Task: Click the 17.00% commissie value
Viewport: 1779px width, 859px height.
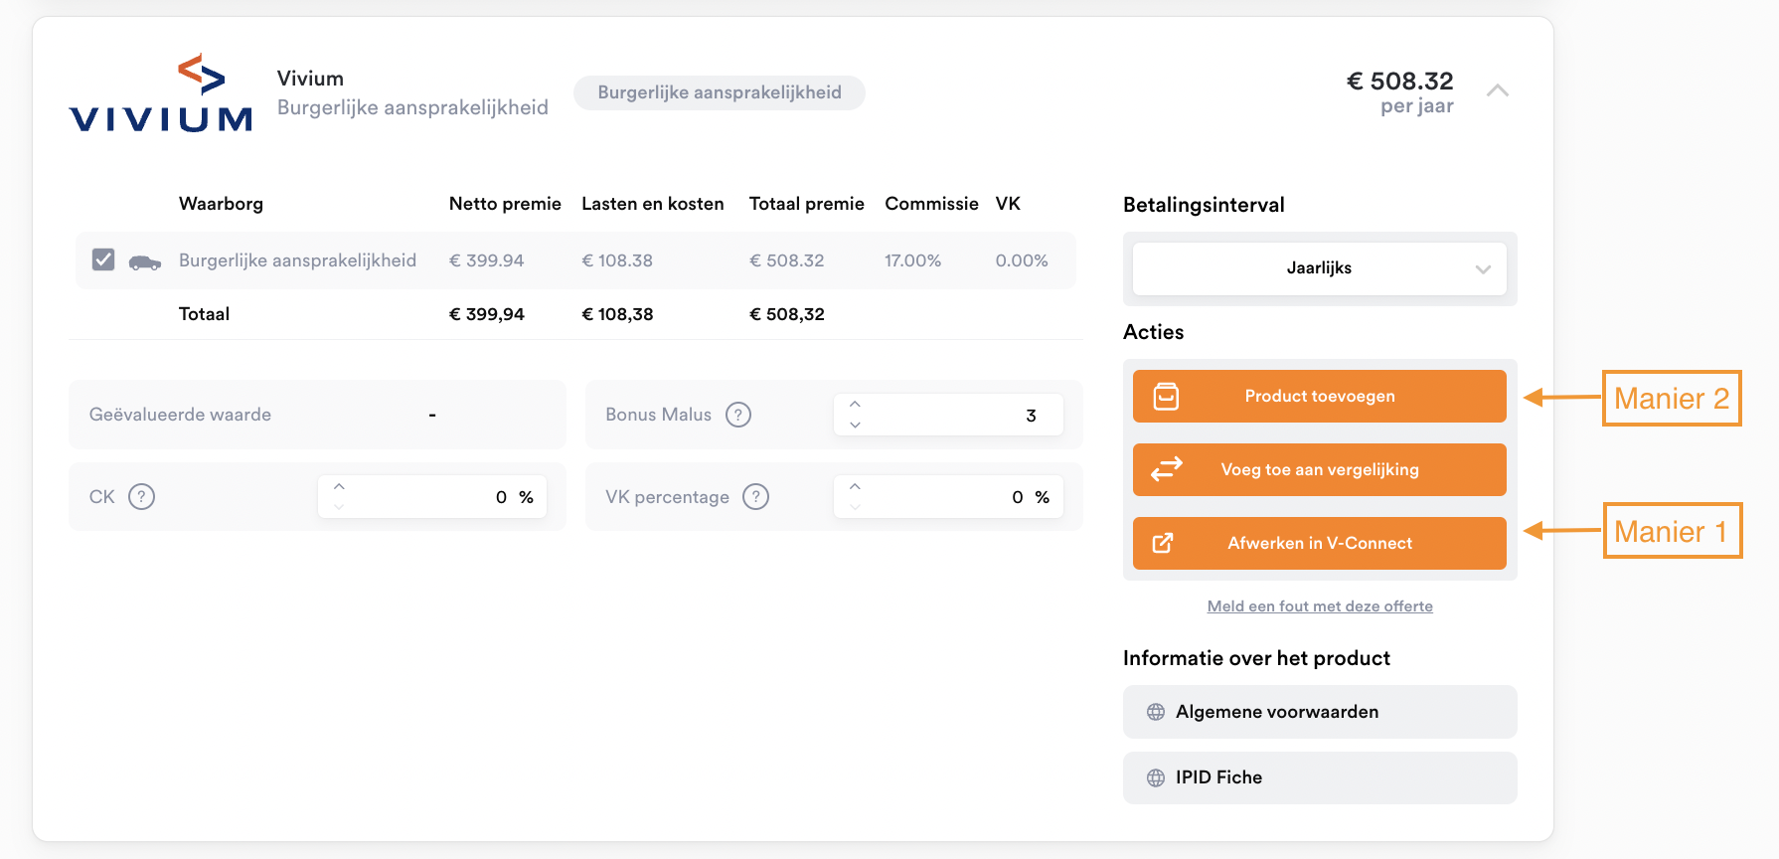Action: (x=912, y=260)
